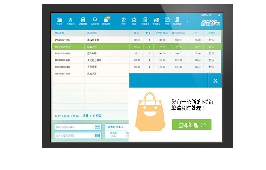
Task: Click price 24.00 in 蓝山咖啡 row
Action: pyautogui.click(x=137, y=53)
